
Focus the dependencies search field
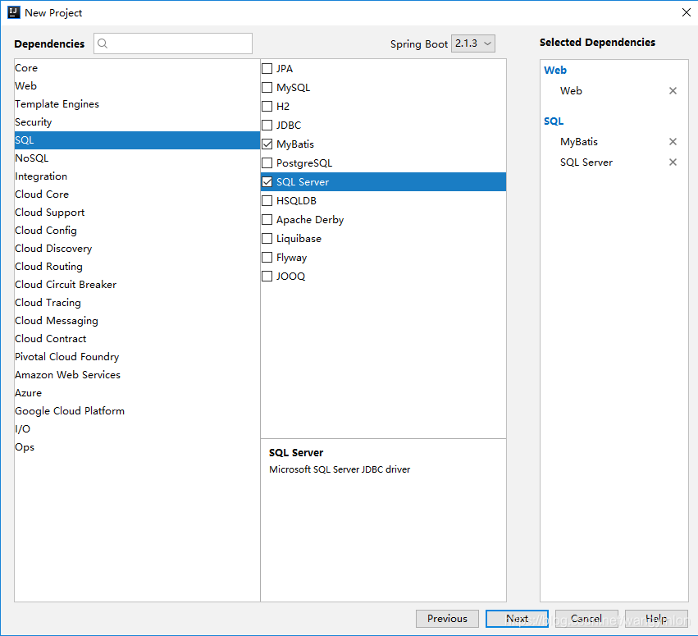click(173, 43)
